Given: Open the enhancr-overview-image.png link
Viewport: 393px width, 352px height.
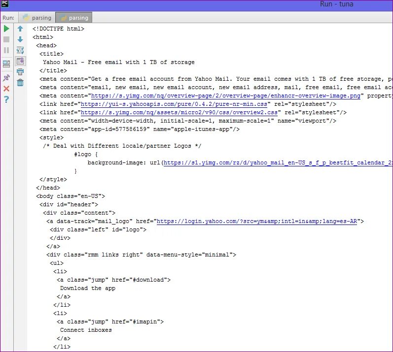Looking at the screenshot, I should [225, 96].
